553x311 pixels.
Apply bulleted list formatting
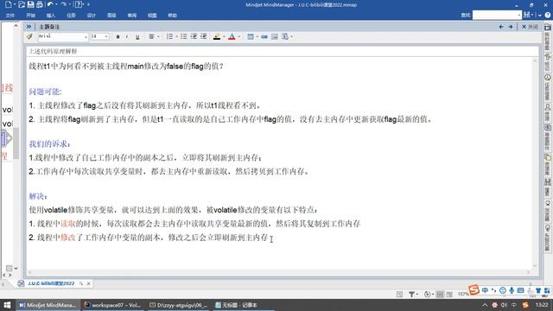click(x=183, y=36)
